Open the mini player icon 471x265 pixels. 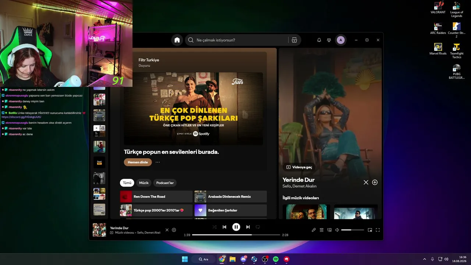coord(370,230)
